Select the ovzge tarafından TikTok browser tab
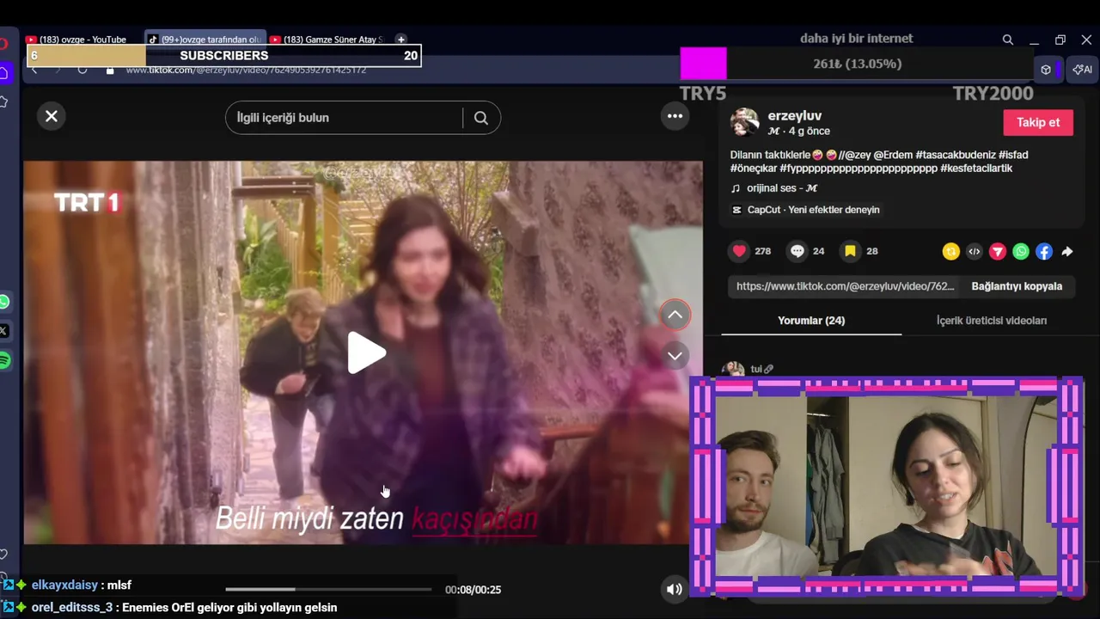The image size is (1100, 619). [206, 40]
